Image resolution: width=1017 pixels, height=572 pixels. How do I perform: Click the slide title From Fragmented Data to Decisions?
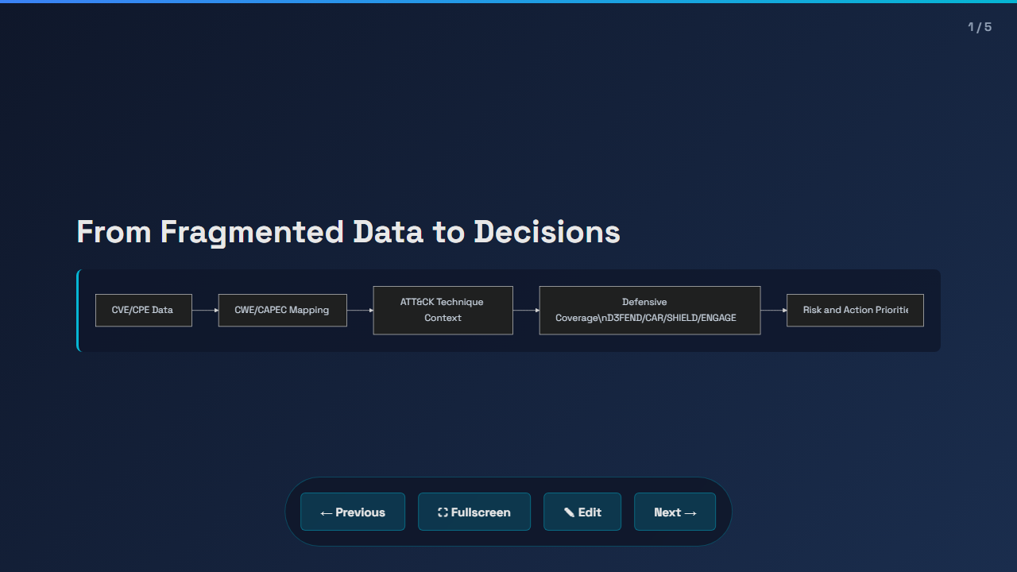348,232
